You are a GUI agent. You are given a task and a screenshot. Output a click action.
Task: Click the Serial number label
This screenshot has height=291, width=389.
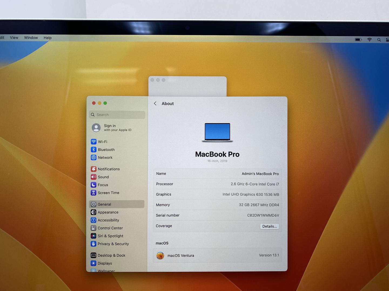point(167,215)
